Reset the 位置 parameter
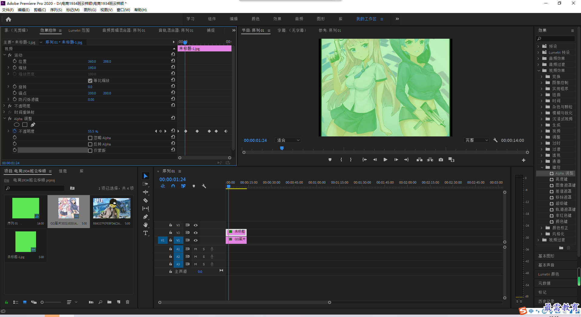Viewport: 581px width, 317px height. (x=173, y=61)
